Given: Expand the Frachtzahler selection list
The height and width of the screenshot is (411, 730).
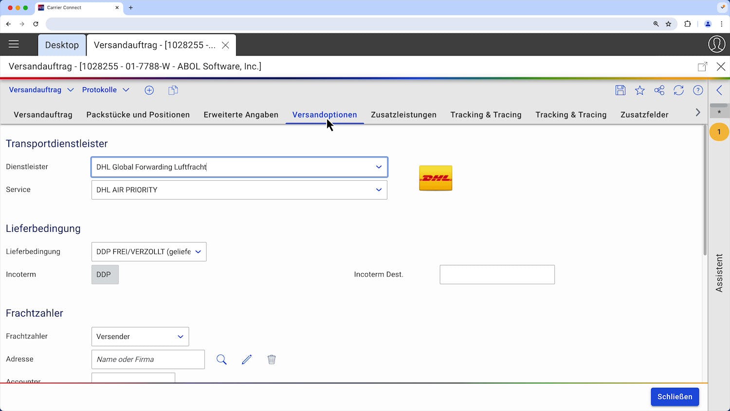Looking at the screenshot, I should (x=180, y=336).
